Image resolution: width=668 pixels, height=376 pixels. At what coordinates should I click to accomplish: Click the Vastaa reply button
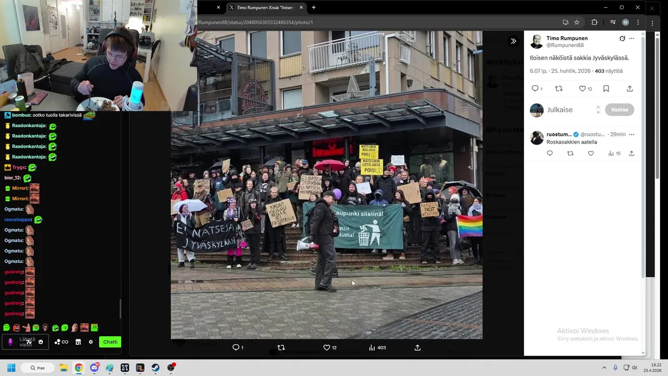pos(619,110)
